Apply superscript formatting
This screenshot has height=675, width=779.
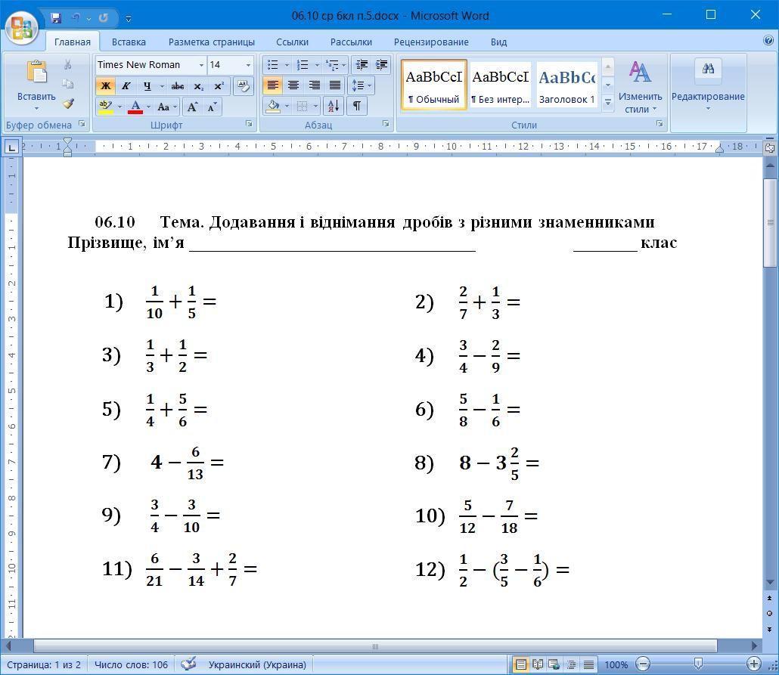pyautogui.click(x=219, y=86)
